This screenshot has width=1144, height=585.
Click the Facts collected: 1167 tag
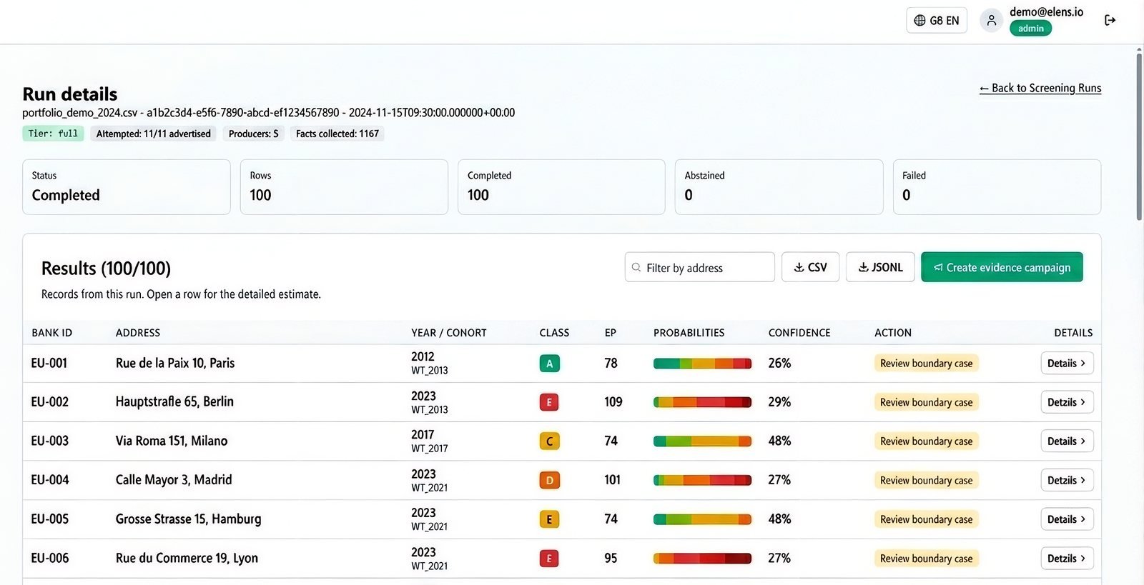337,134
